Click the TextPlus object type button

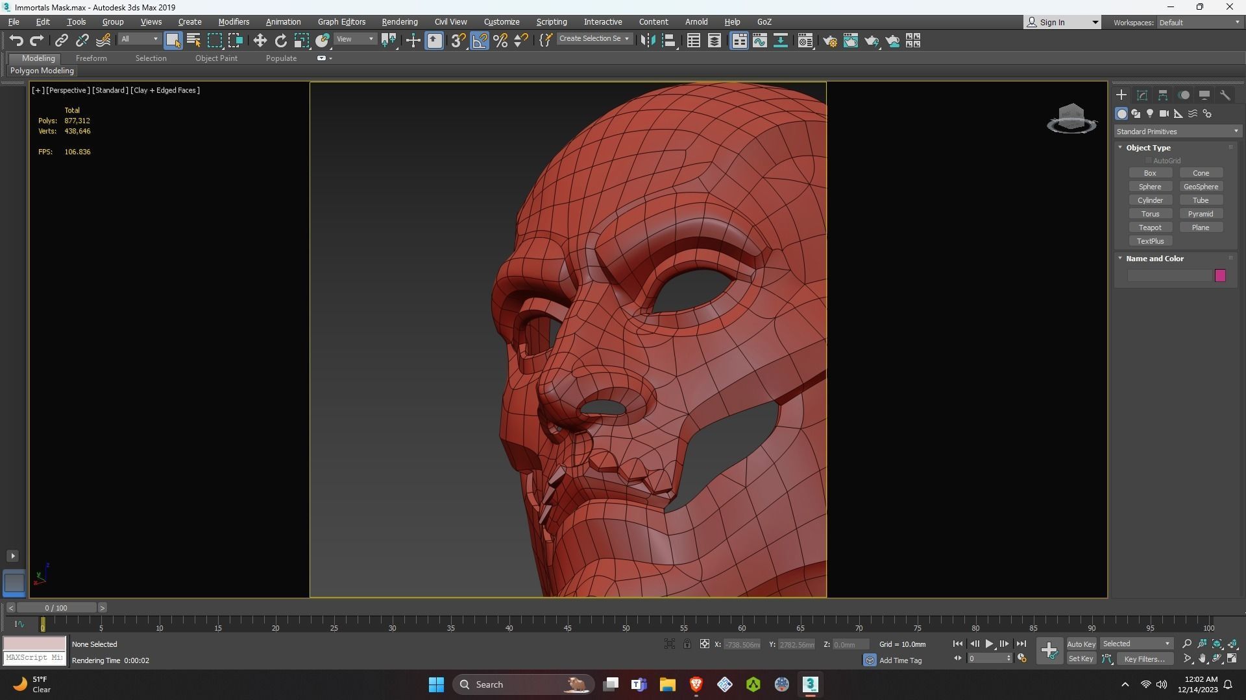[x=1150, y=241]
